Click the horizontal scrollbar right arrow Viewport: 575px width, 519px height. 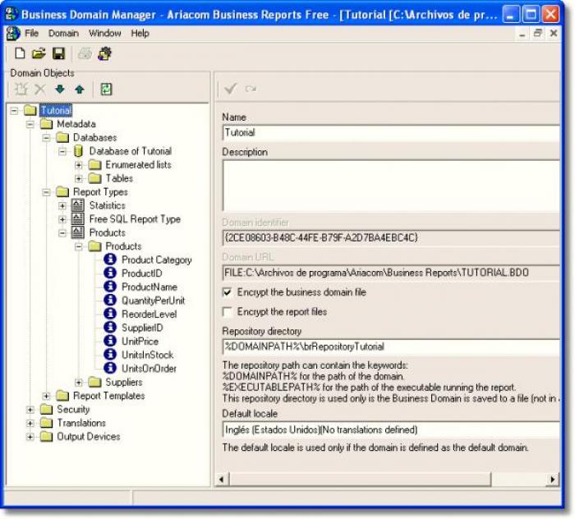[552, 479]
